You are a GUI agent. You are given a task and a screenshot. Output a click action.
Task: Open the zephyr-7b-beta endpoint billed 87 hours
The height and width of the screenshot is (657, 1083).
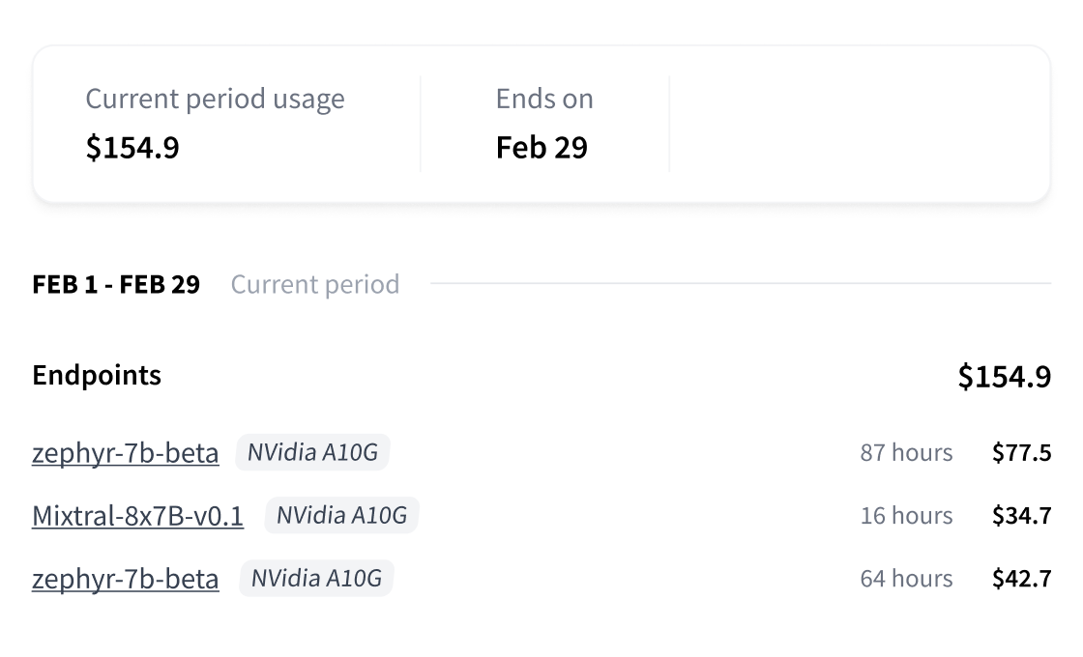click(125, 452)
